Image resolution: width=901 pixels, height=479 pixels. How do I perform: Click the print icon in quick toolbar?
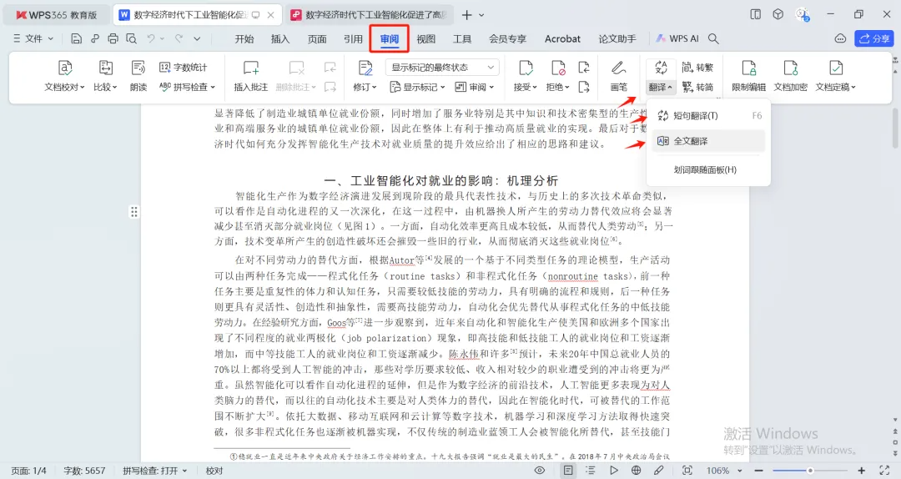coord(113,38)
